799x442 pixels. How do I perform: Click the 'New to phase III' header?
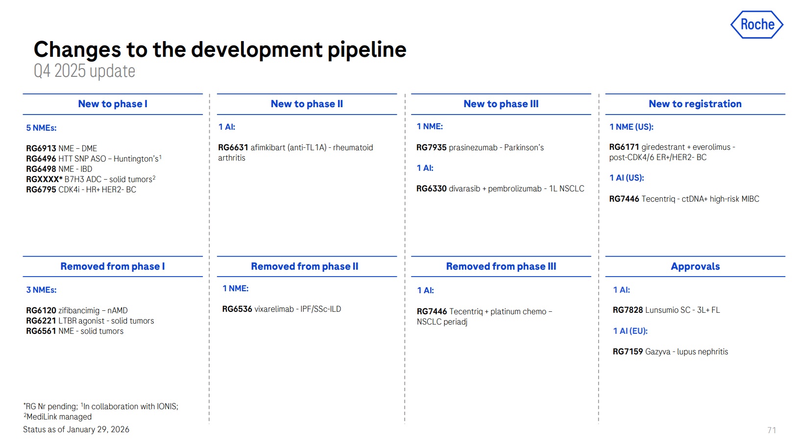[x=501, y=104]
